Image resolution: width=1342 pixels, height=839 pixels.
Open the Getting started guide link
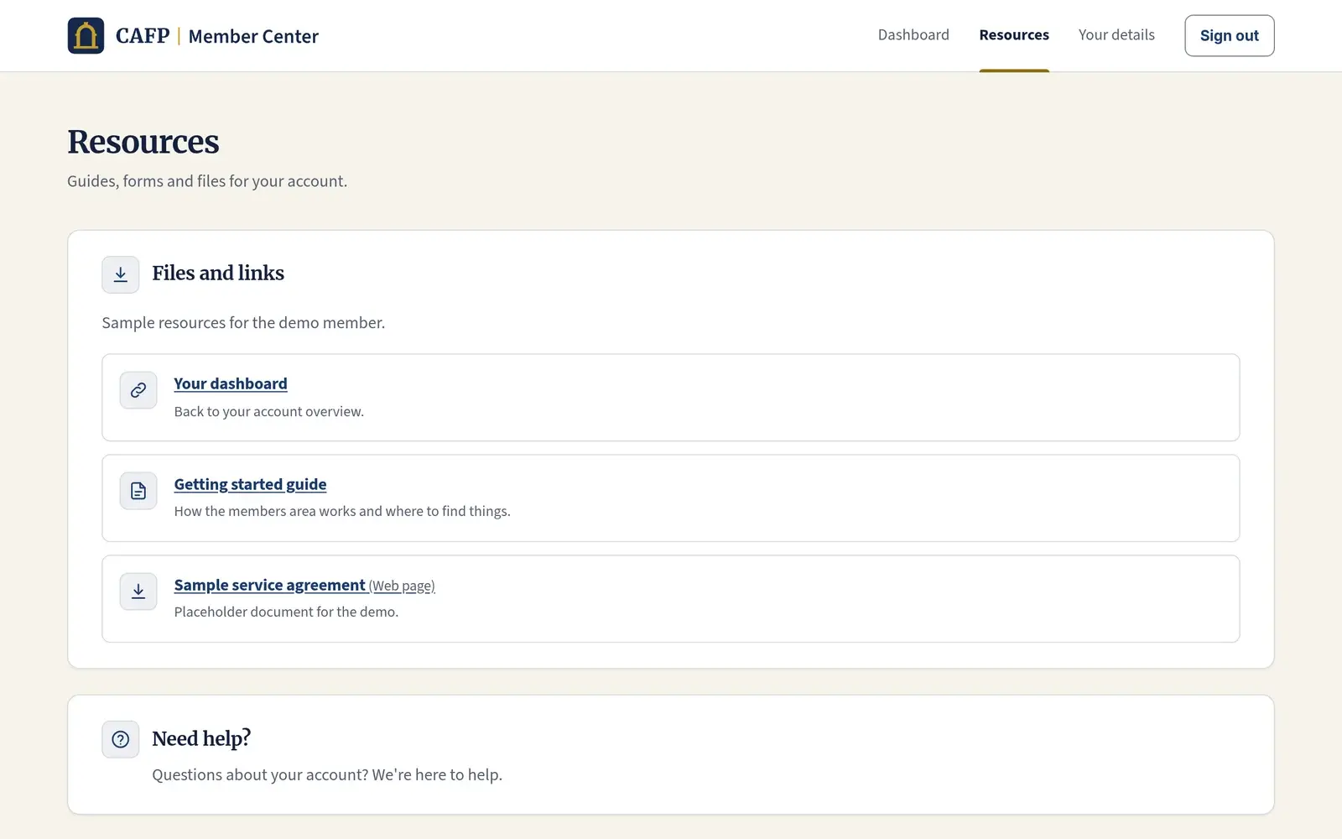pyautogui.click(x=250, y=484)
